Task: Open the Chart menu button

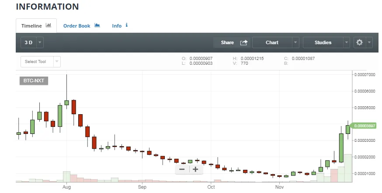Action: coord(272,42)
